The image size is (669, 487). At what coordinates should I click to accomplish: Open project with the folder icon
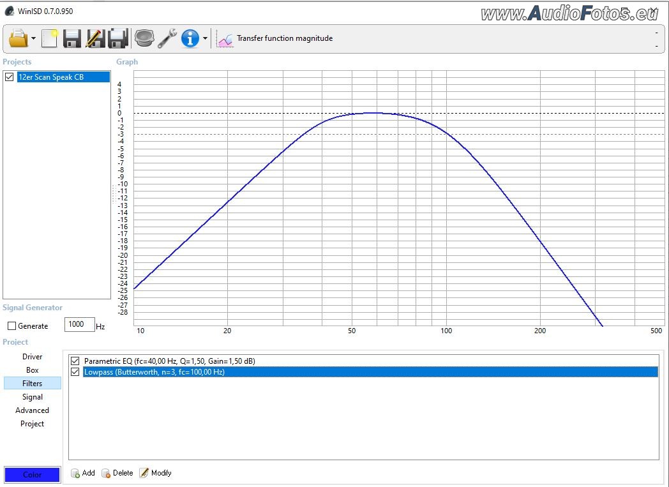18,38
